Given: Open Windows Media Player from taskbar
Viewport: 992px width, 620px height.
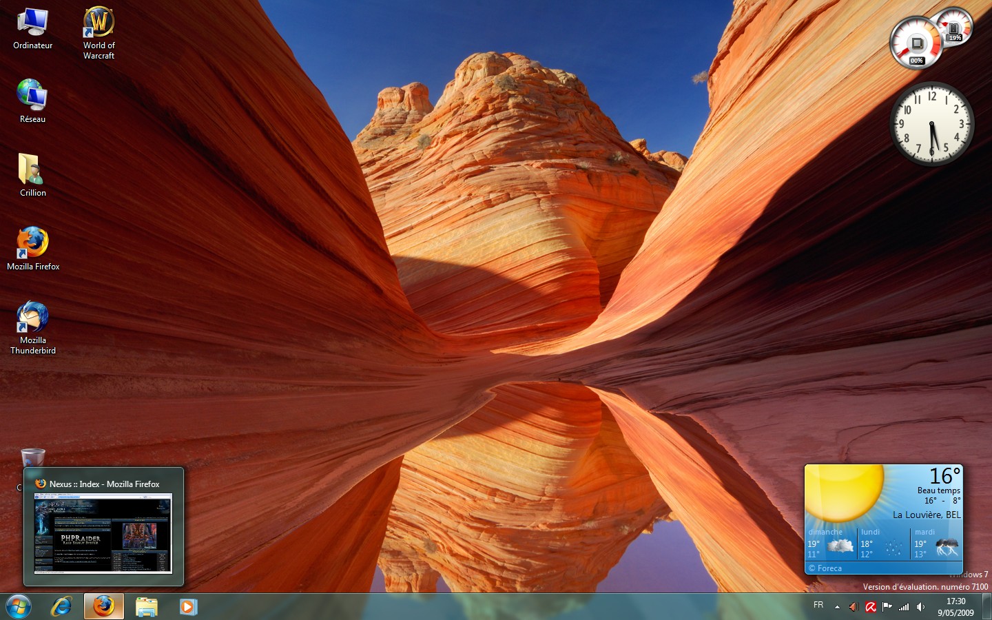Looking at the screenshot, I should pyautogui.click(x=188, y=606).
